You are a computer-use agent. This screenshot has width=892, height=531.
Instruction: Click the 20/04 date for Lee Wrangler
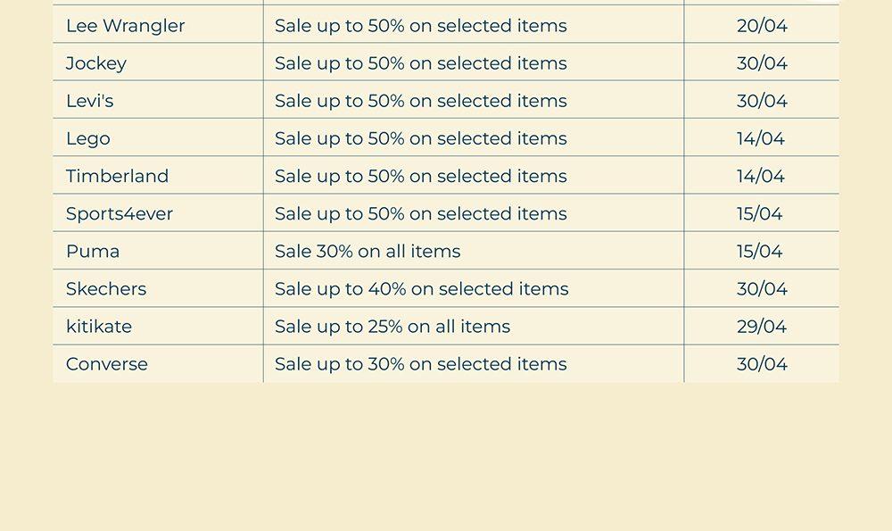[762, 26]
